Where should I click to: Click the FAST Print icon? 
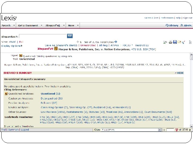pos(165,42)
